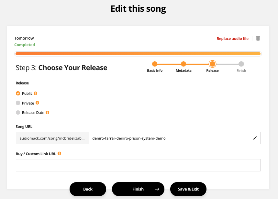
Task: Click the orange upload progress bar
Action: [138, 54]
